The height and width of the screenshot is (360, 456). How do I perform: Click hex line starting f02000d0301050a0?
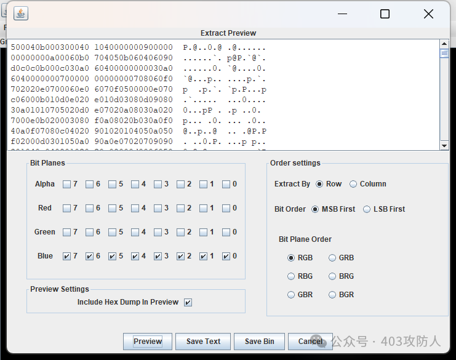click(138, 142)
